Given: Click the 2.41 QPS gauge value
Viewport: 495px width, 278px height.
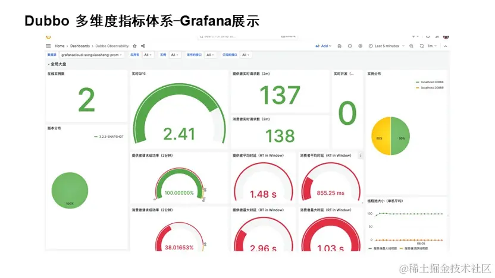Looking at the screenshot, I should pyautogui.click(x=179, y=134).
